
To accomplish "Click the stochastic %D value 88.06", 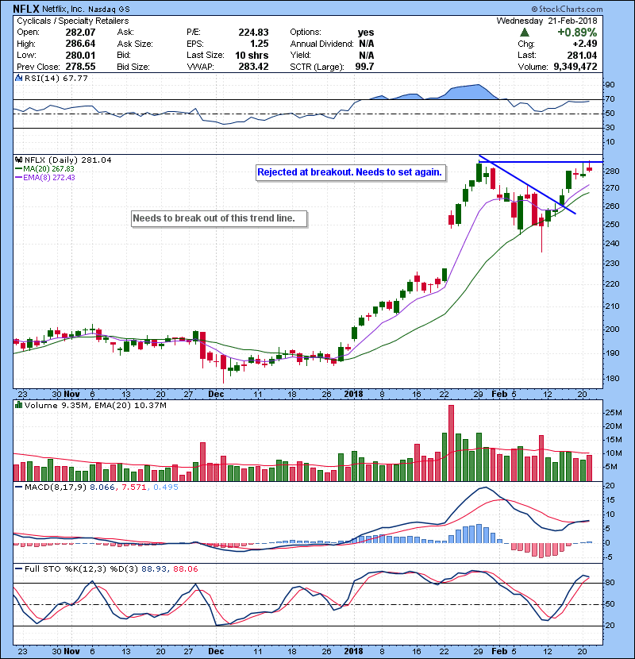I will [x=185, y=569].
